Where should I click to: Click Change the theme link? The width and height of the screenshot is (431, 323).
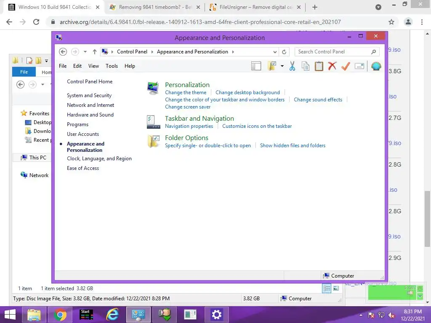186,93
